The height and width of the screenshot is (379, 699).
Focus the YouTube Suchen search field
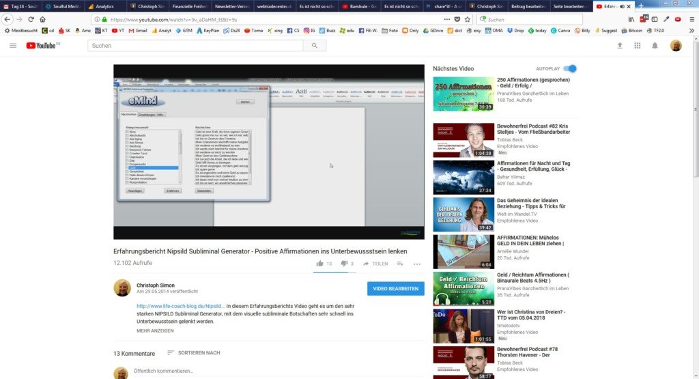(195, 46)
